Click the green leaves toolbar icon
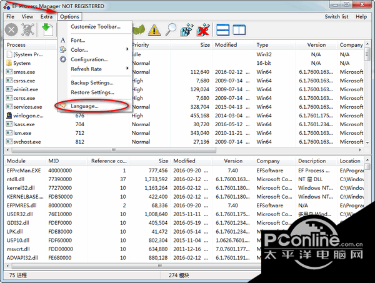Image resolution: width=375 pixels, height=283 pixels. pyautogui.click(x=139, y=30)
